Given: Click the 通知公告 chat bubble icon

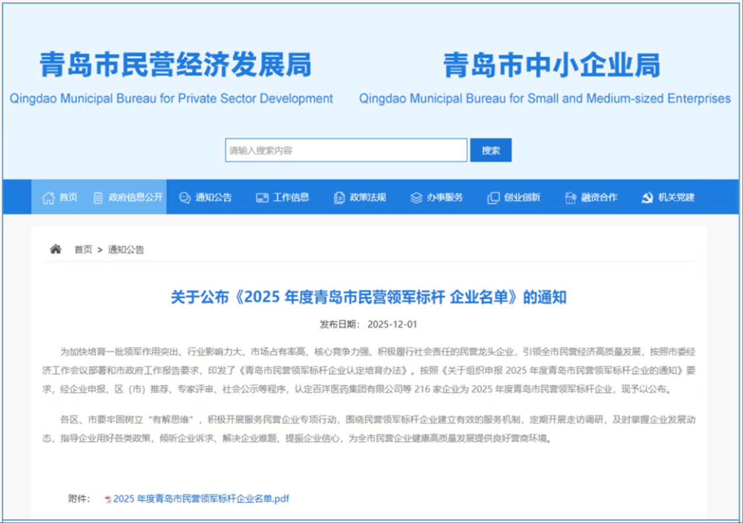Looking at the screenshot, I should pos(185,198).
